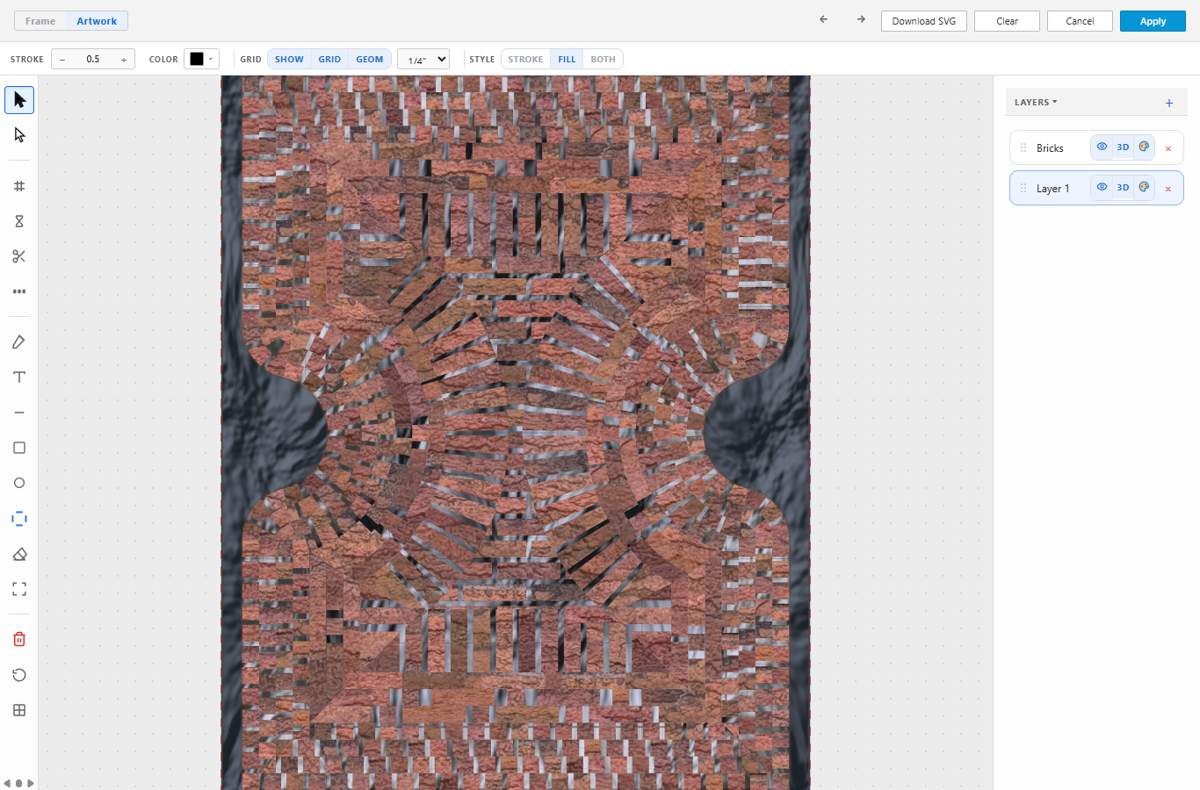Screen dimensions: 1200x790
Task: Toggle the GRID snap option
Action: [329, 60]
